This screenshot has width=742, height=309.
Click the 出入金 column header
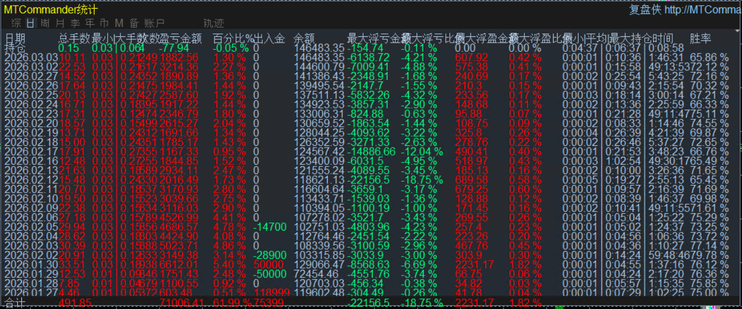pos(269,39)
